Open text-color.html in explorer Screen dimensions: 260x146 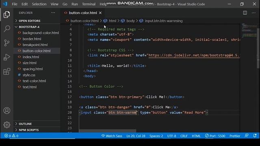(37, 81)
